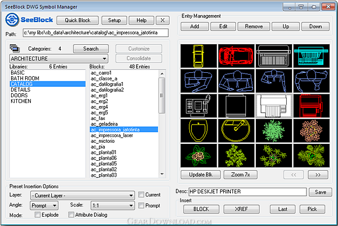338x226 pixels.
Task: Click the Desc input field
Action: coord(248,192)
